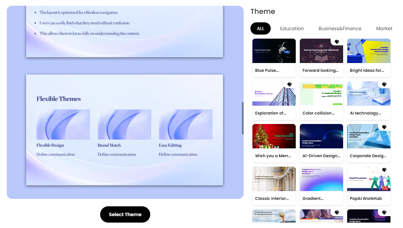This screenshot has height=228, width=403.
Task: Choose the Blue Pulse theme thumbnail
Action: click(x=274, y=51)
